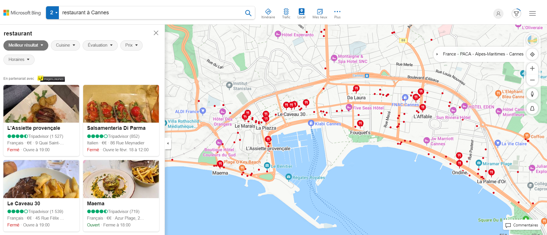Open the Commentaires feedback button

(x=522, y=225)
